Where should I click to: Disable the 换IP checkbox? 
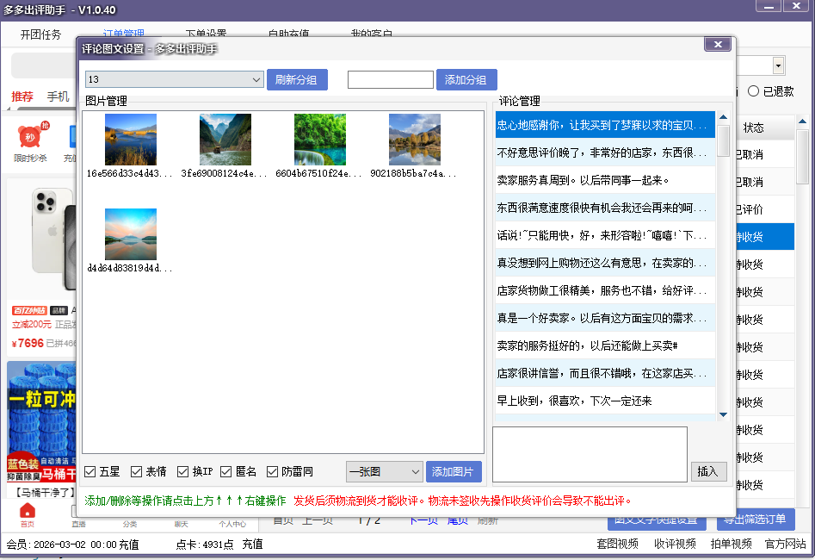181,471
